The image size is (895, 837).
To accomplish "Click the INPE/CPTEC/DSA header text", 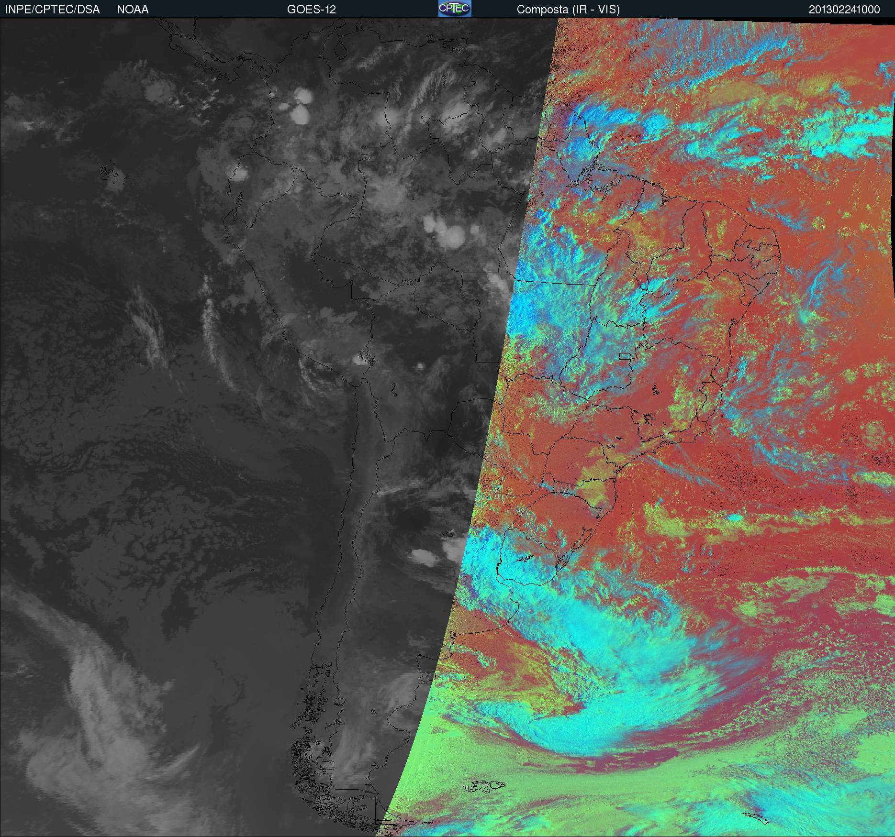I will pos(52,10).
